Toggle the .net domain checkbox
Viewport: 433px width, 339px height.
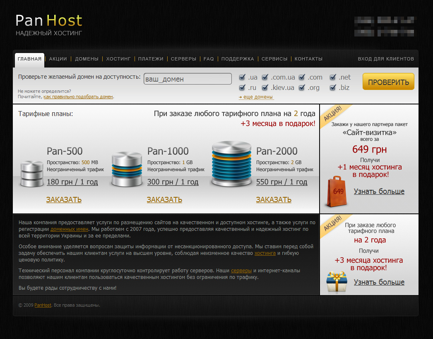[333, 77]
